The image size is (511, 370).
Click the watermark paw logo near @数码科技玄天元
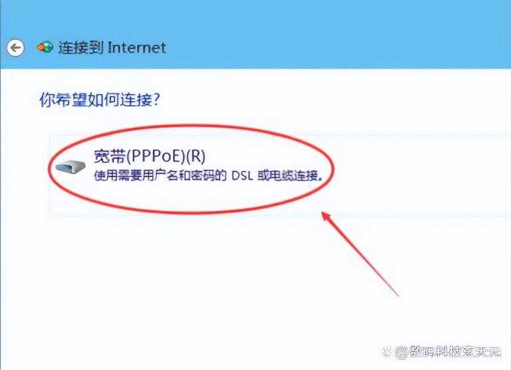pyautogui.click(x=387, y=352)
